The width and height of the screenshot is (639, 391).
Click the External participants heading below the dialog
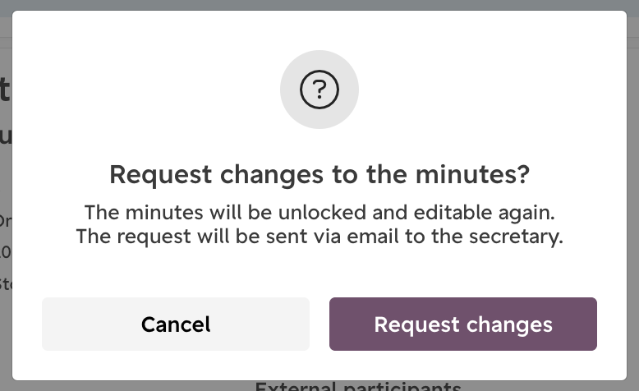358,386
